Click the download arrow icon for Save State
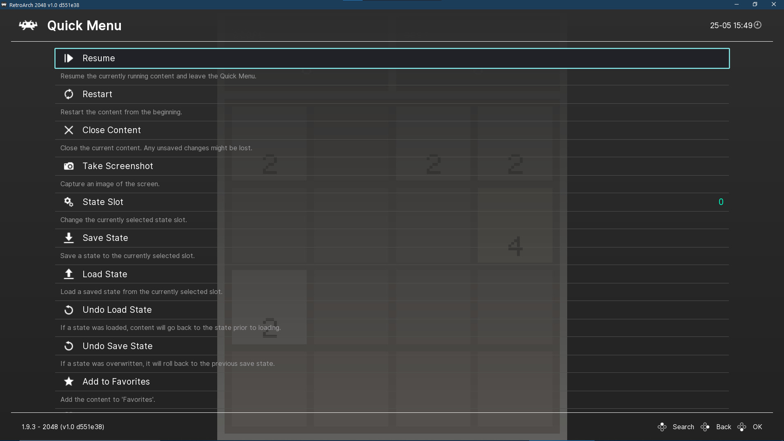This screenshot has width=784, height=441. [x=69, y=238]
